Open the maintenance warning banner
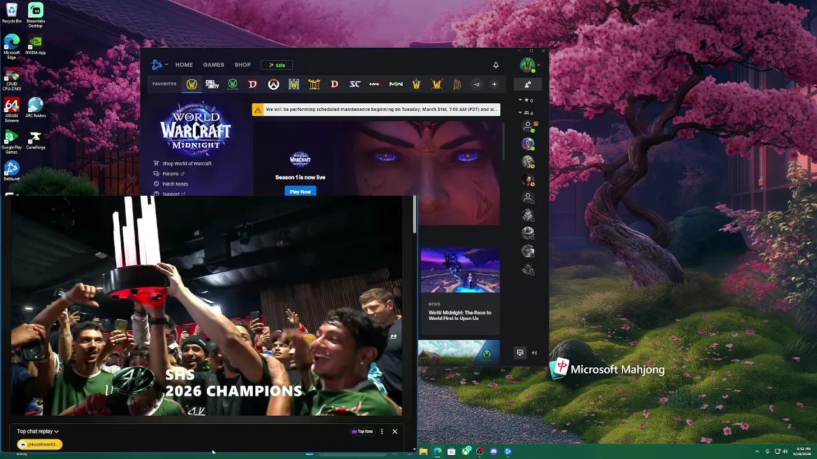Screen dimensions: 817x459 click(376, 110)
